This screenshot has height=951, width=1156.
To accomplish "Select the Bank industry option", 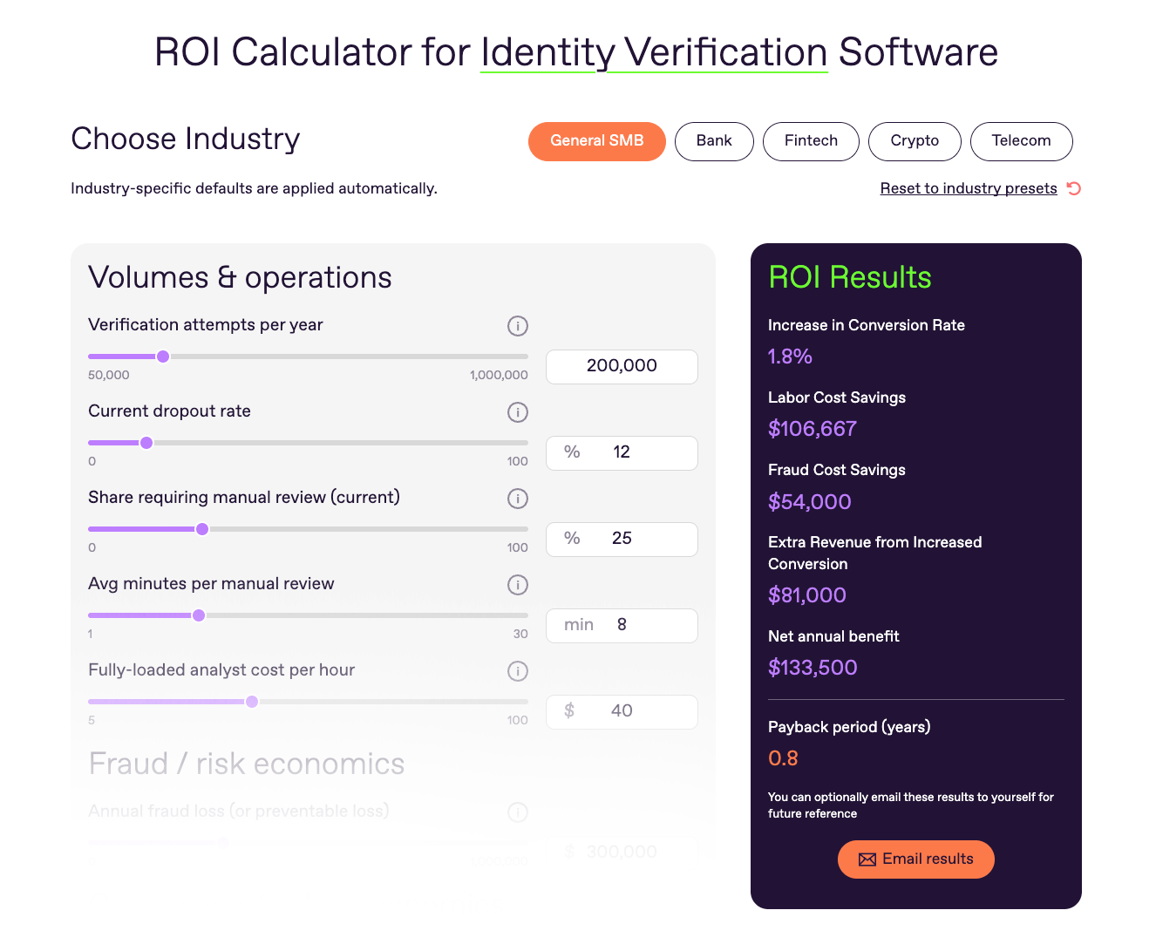I will pos(714,141).
